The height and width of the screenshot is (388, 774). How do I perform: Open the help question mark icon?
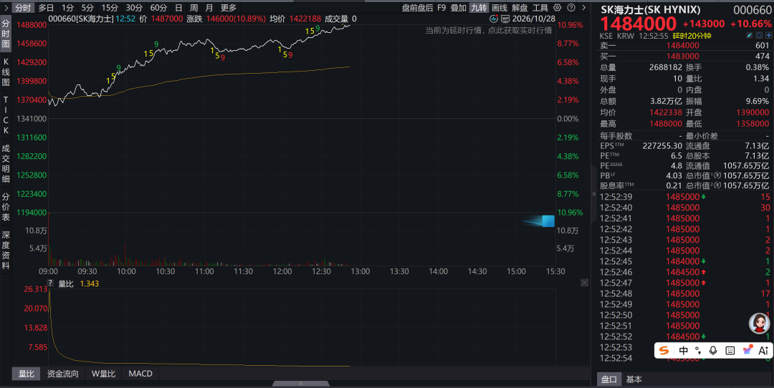(571, 8)
